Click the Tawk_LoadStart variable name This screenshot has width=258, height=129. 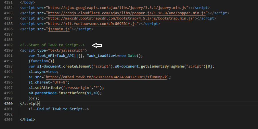pyautogui.click(x=102, y=56)
